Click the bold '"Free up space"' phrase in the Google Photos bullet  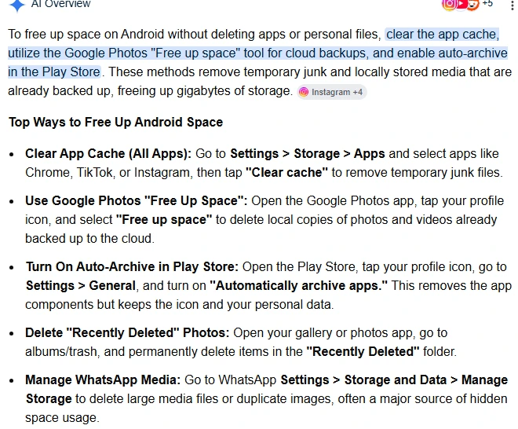(x=164, y=220)
